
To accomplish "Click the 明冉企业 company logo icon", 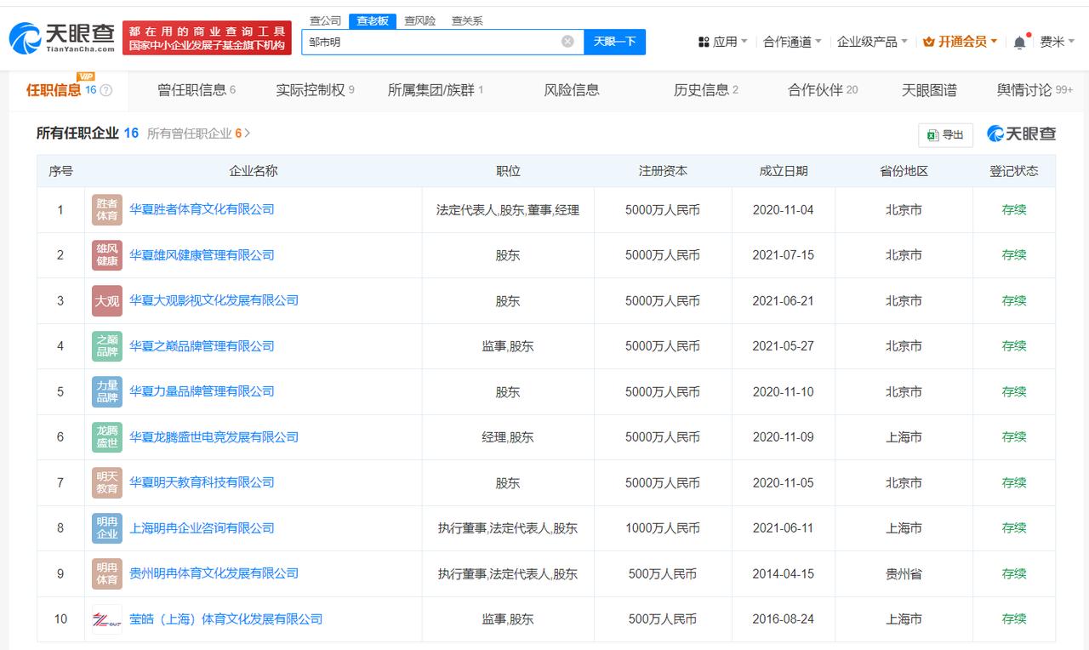I will pos(107,528).
